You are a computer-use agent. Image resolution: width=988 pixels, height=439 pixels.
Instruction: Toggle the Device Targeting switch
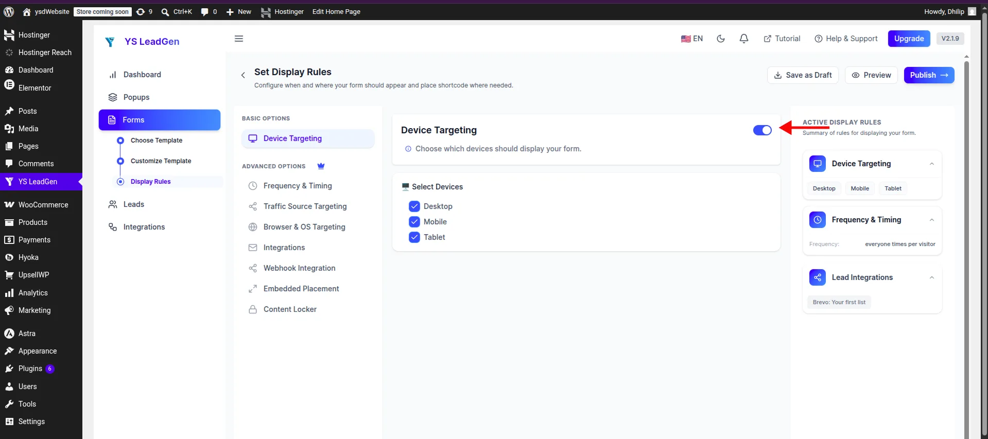coord(762,130)
